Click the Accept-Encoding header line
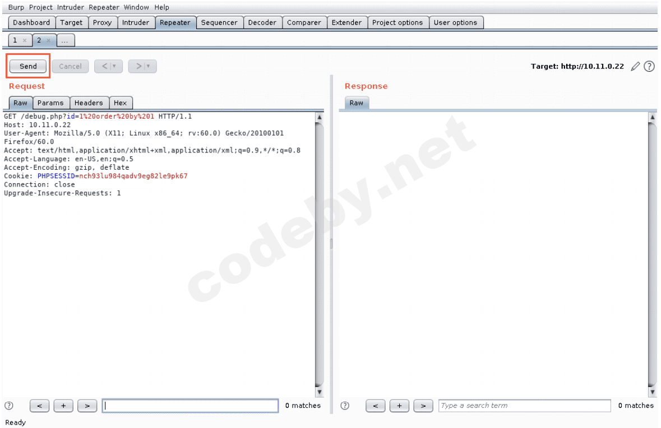The image size is (661, 428). [67, 168]
